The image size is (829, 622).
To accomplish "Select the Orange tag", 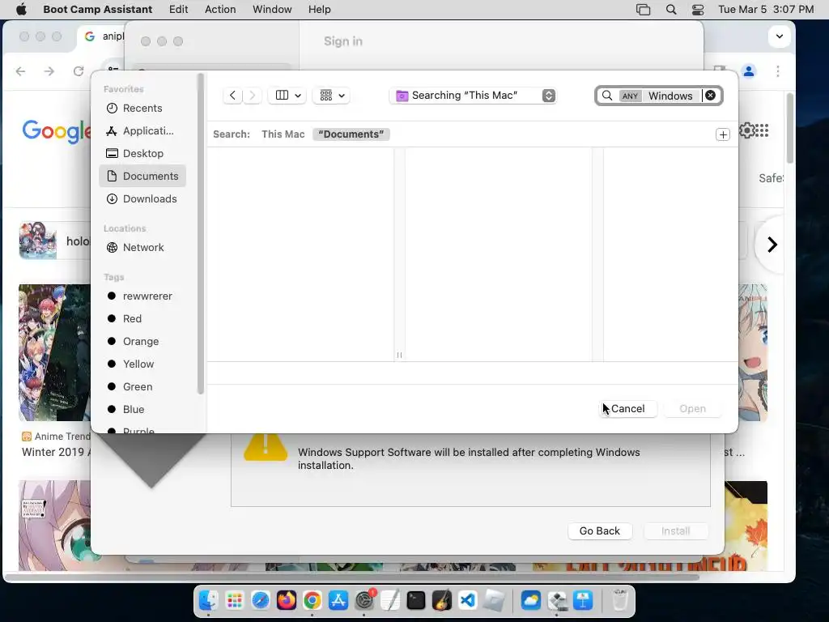I will (x=142, y=342).
